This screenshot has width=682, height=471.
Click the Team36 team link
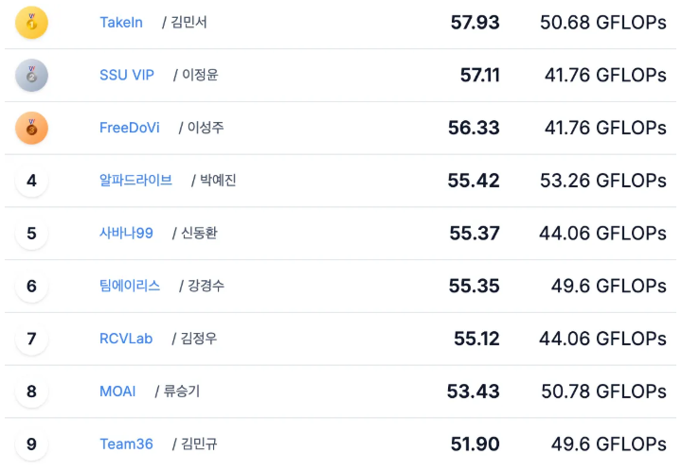(126, 444)
